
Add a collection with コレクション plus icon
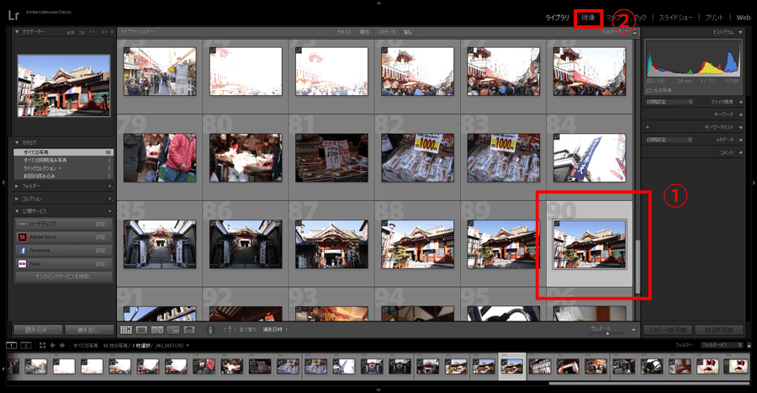110,199
